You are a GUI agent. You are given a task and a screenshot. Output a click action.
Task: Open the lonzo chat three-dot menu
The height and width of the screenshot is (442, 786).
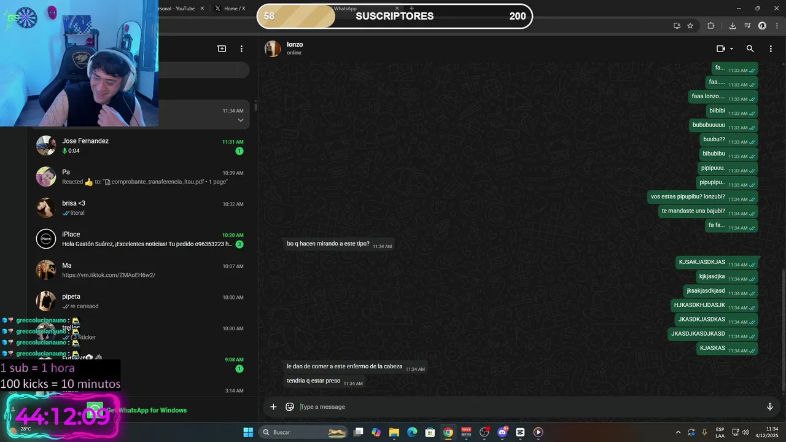click(x=771, y=48)
